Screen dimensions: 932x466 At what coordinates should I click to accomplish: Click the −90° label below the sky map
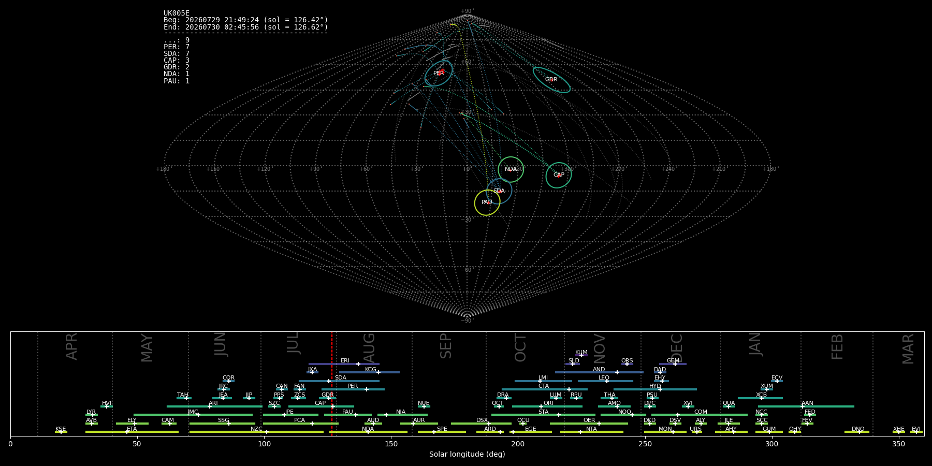[467, 321]
